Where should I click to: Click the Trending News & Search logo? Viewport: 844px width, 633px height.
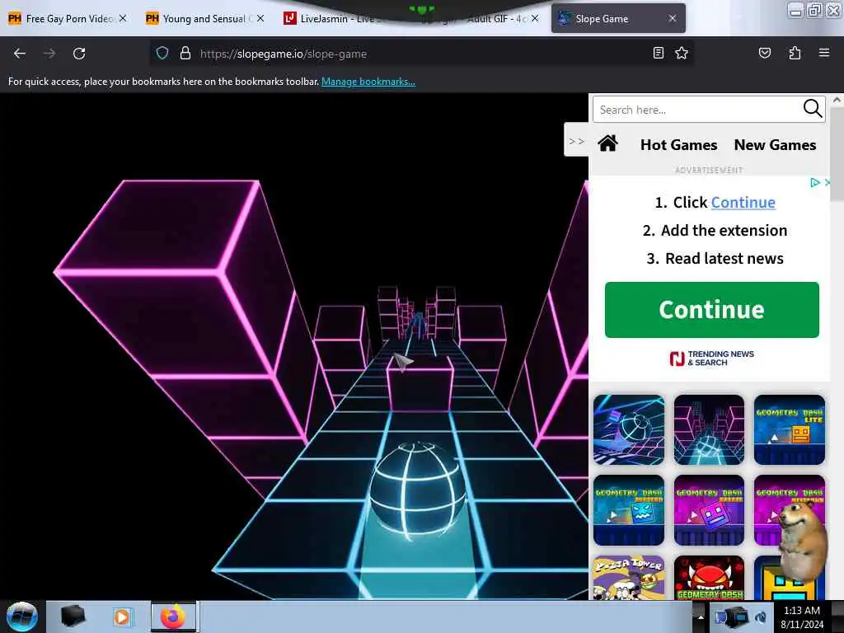(711, 359)
